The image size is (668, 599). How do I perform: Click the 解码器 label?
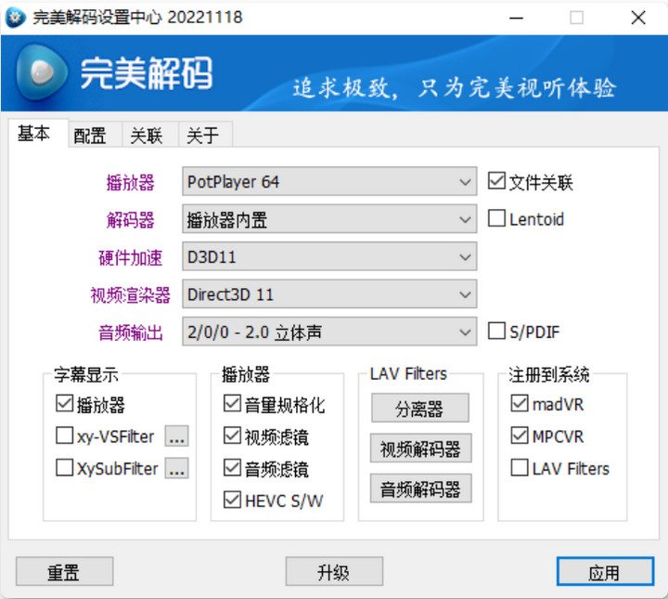[x=131, y=220]
